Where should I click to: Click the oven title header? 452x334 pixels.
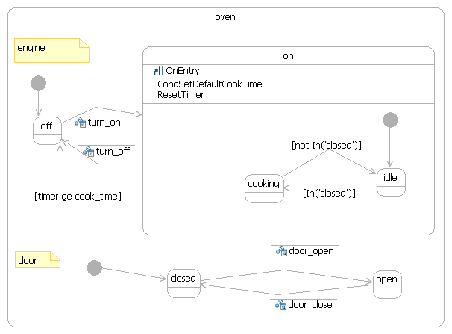coord(225,17)
